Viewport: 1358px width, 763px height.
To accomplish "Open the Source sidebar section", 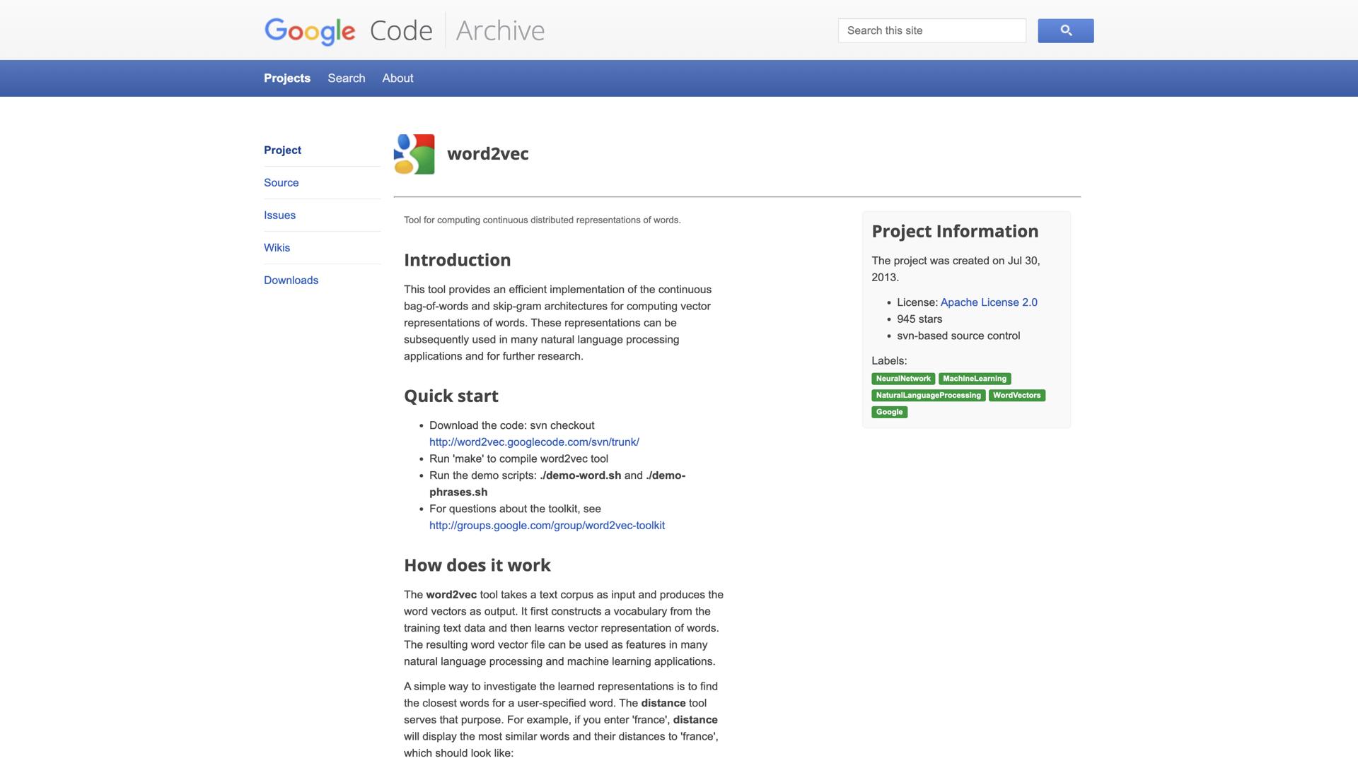I will pos(281,183).
